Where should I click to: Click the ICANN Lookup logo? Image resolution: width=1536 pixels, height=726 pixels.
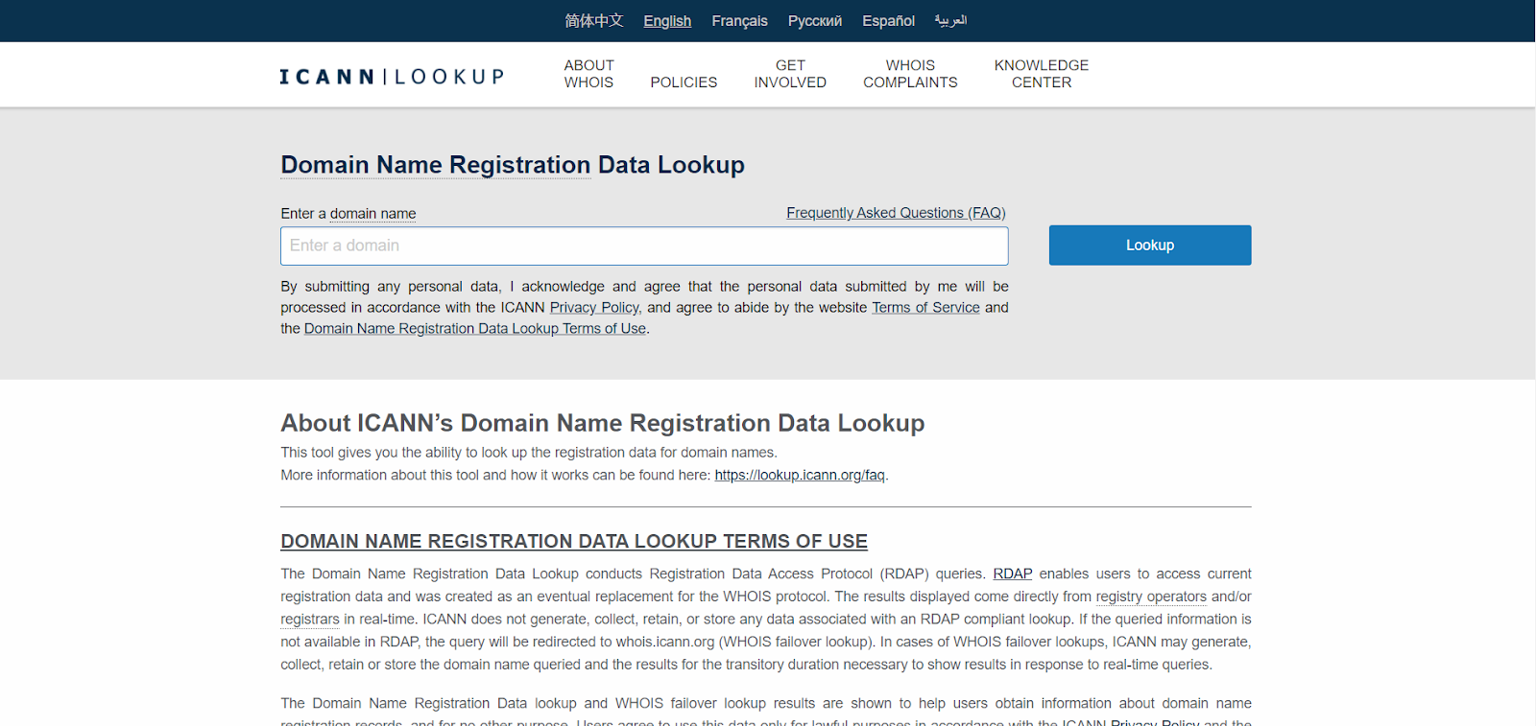(x=392, y=77)
